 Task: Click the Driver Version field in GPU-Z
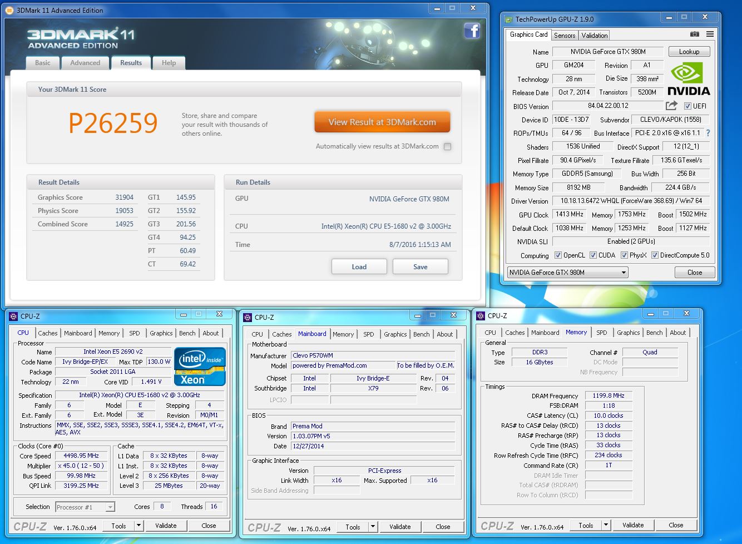point(631,201)
